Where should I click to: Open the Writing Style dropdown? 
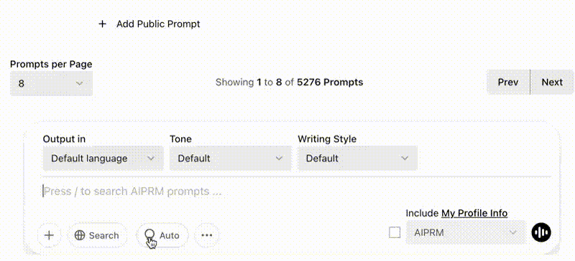tap(357, 158)
